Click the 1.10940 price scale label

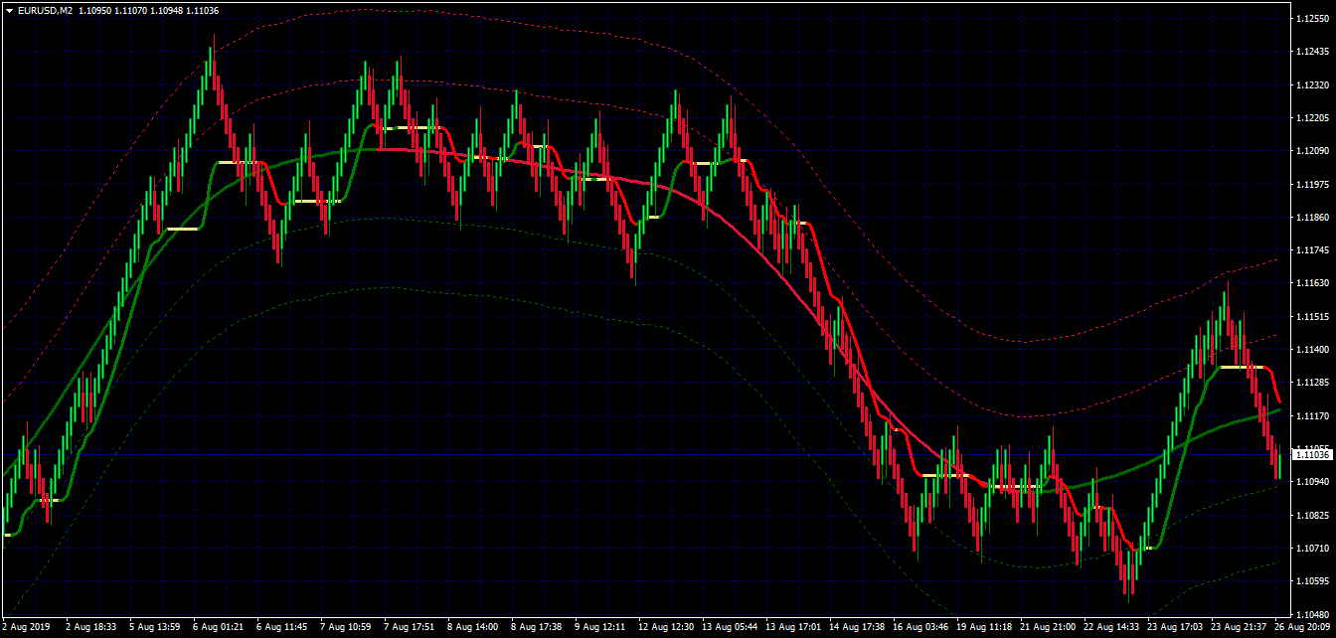[1312, 481]
